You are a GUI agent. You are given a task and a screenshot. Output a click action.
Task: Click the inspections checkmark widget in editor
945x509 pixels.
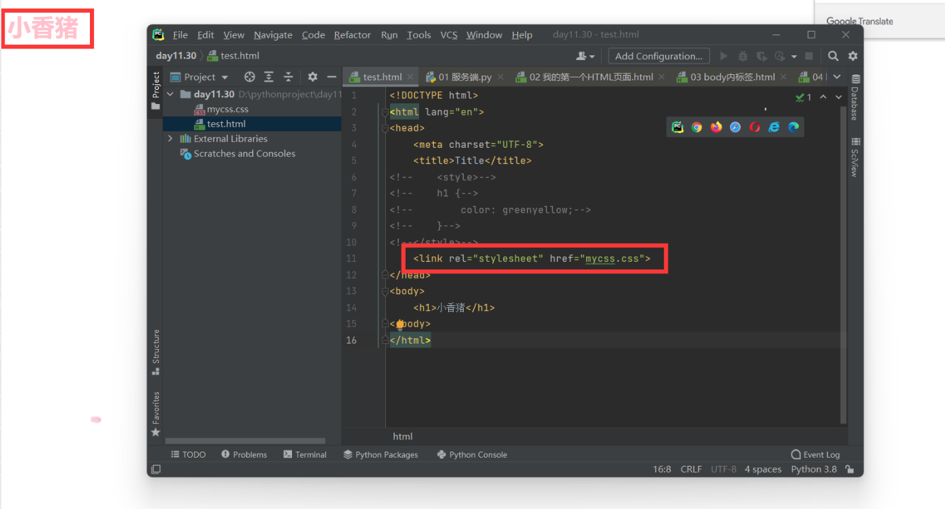804,97
